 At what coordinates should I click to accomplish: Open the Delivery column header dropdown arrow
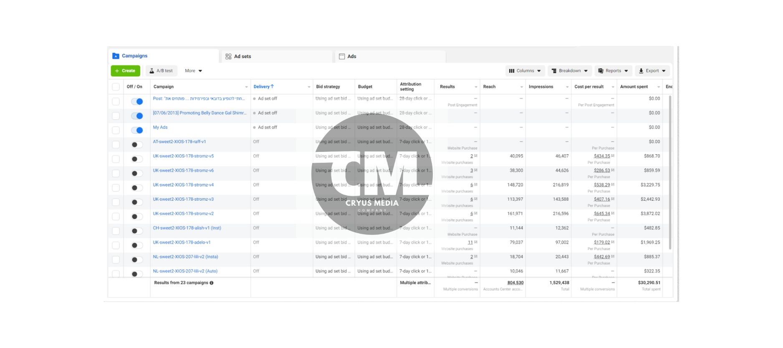309,87
